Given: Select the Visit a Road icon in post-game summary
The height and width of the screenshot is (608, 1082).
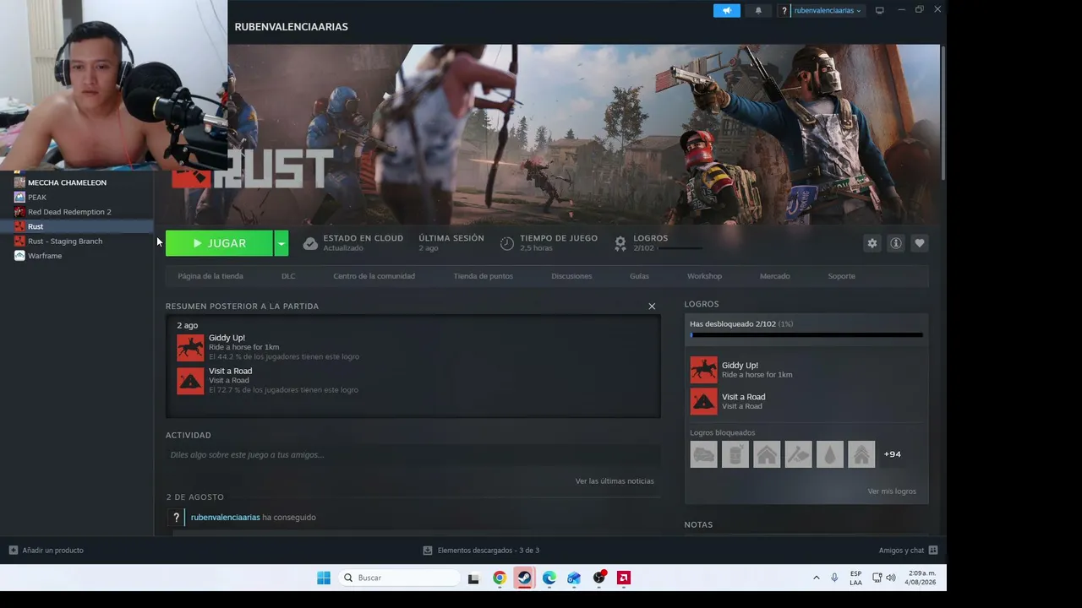Looking at the screenshot, I should pos(190,380).
